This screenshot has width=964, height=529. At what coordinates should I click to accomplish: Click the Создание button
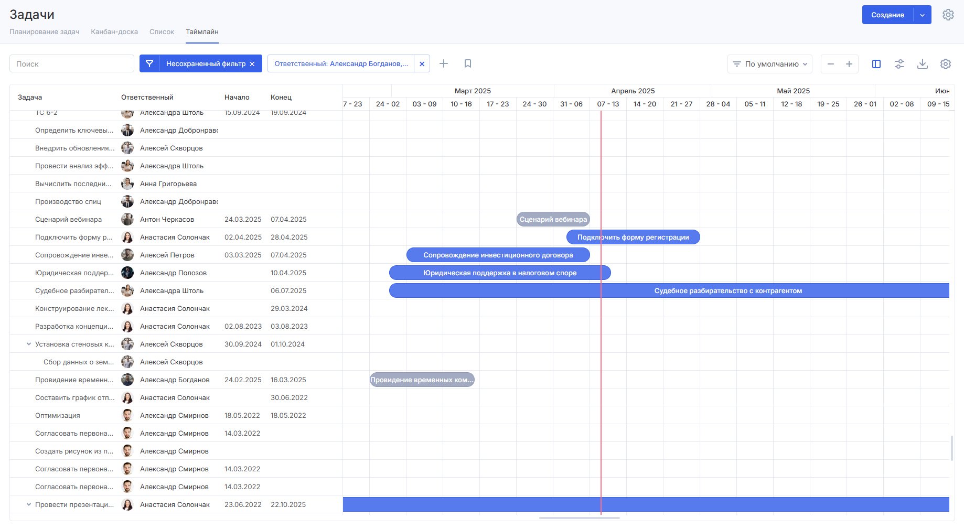coord(887,15)
